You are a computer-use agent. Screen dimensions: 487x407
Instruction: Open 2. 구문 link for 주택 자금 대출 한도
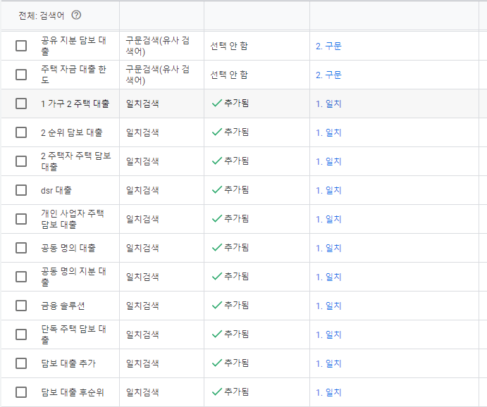coord(328,75)
